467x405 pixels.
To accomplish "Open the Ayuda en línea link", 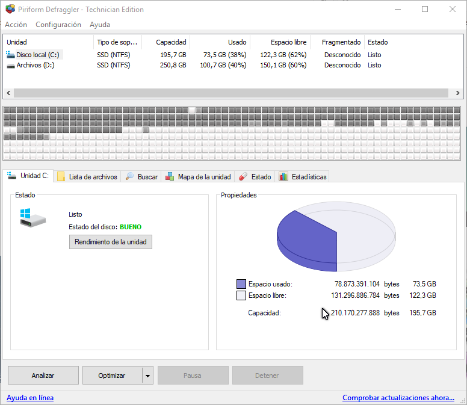I will 30,398.
